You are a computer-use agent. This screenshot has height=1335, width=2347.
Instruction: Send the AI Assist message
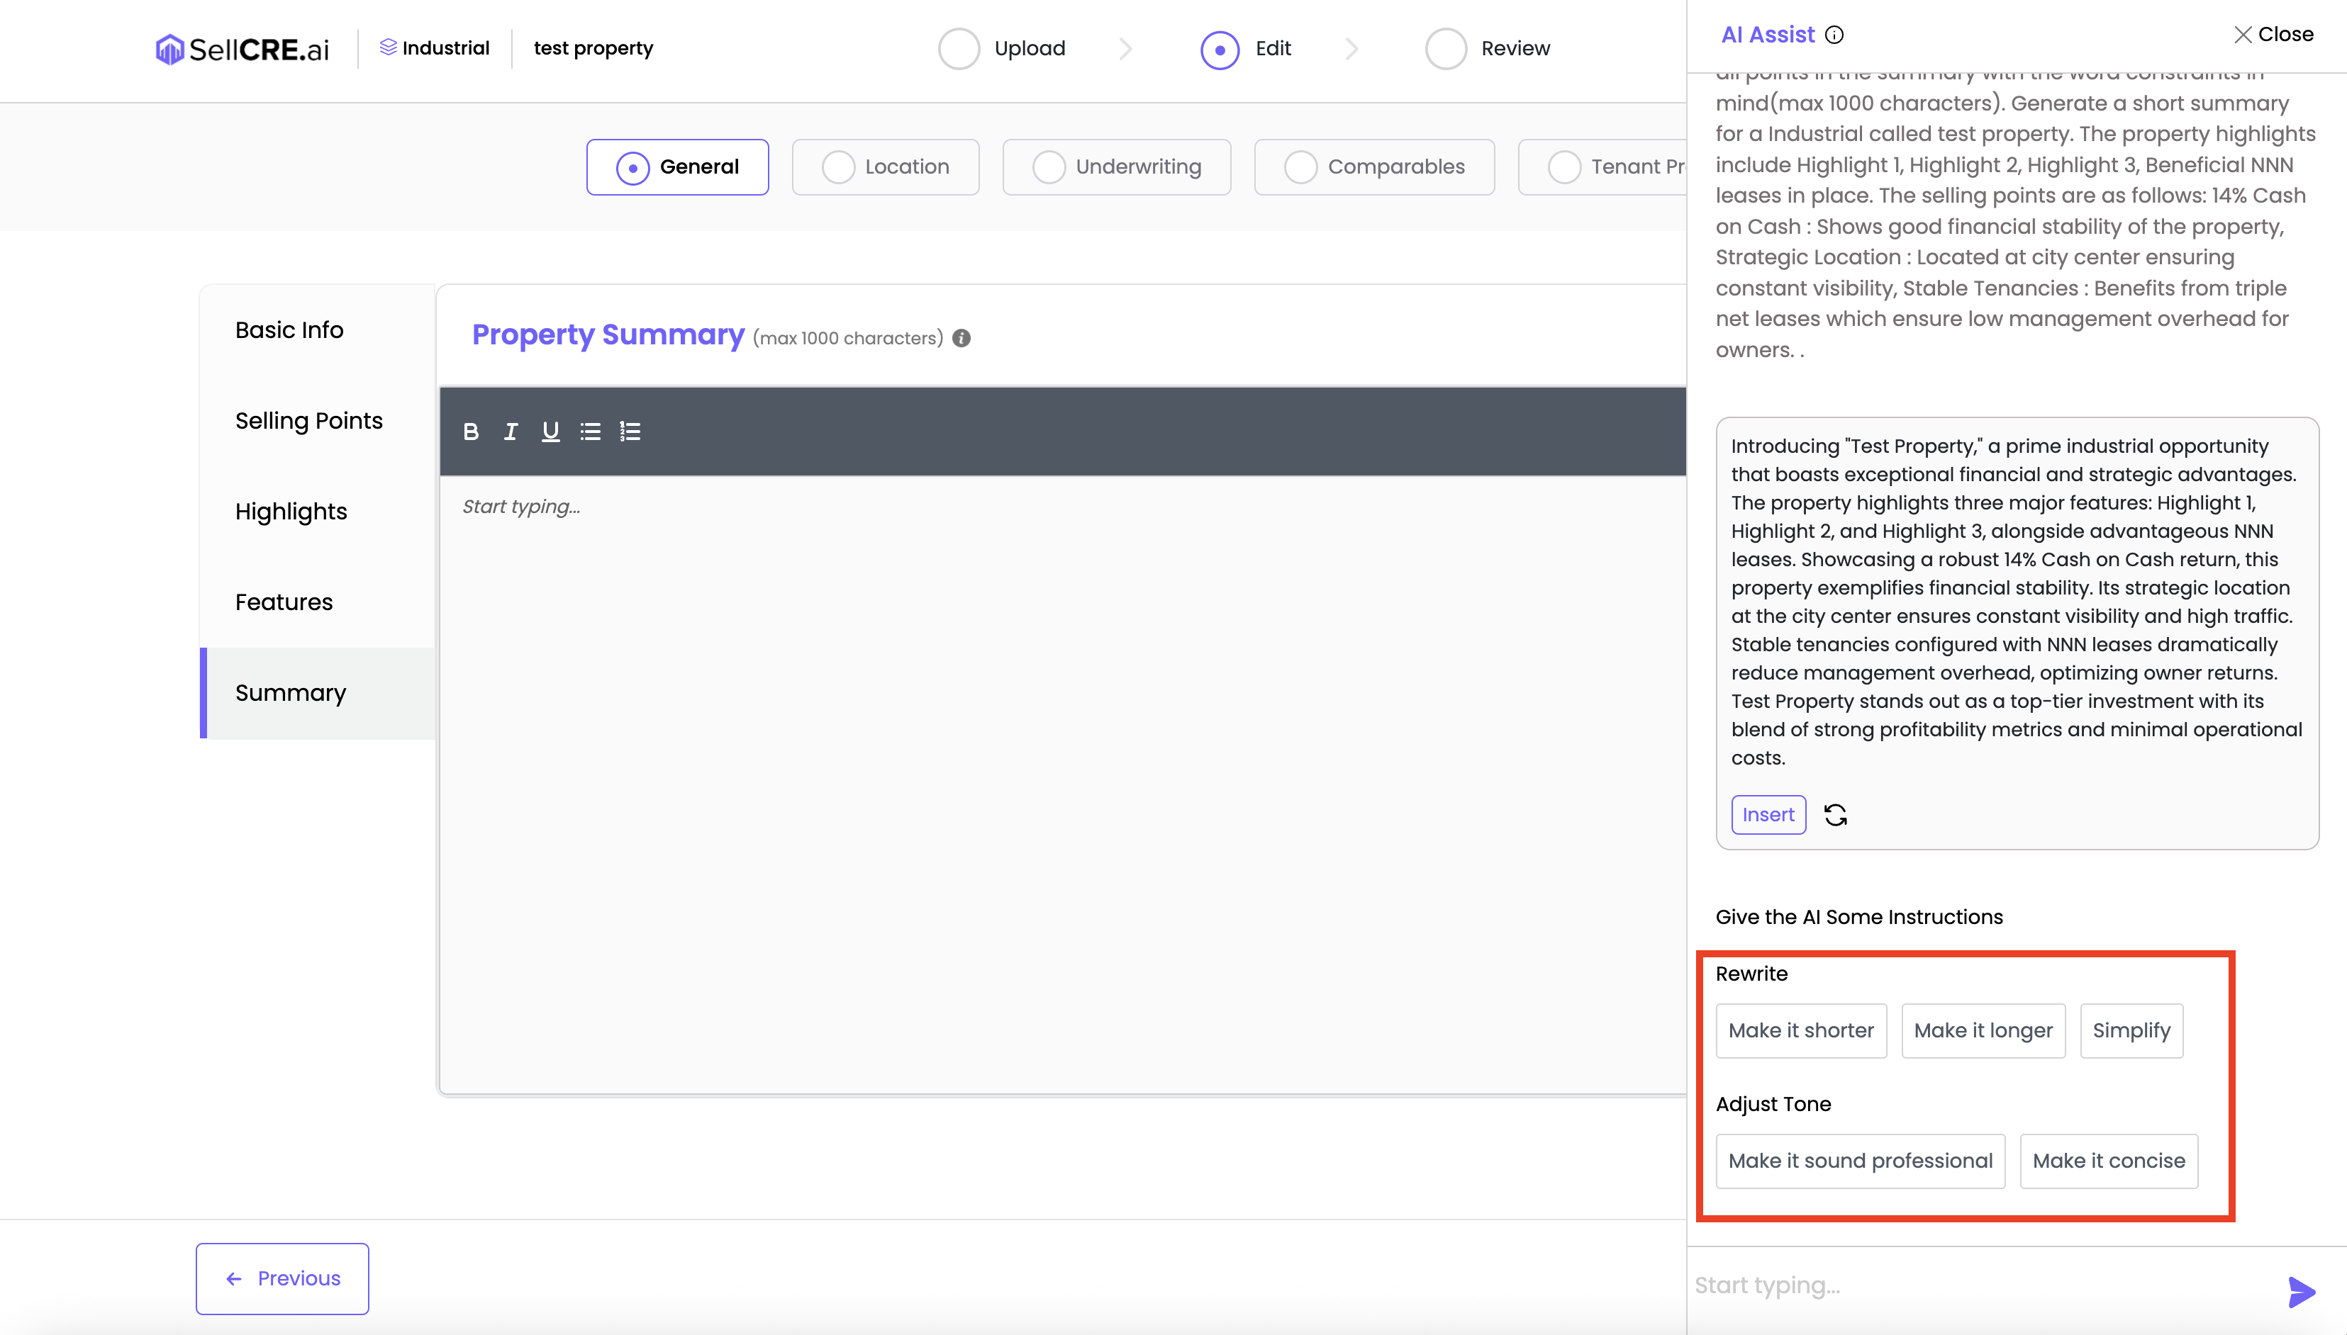point(2301,1291)
